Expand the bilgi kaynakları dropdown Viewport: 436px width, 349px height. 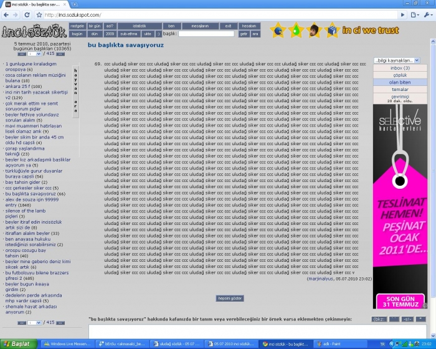[x=397, y=60]
